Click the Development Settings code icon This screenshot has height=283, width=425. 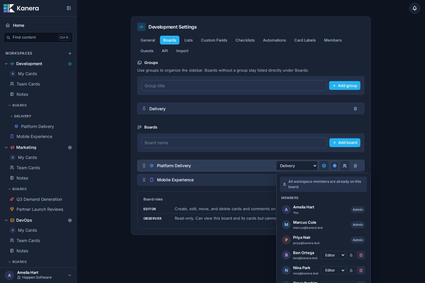click(141, 27)
